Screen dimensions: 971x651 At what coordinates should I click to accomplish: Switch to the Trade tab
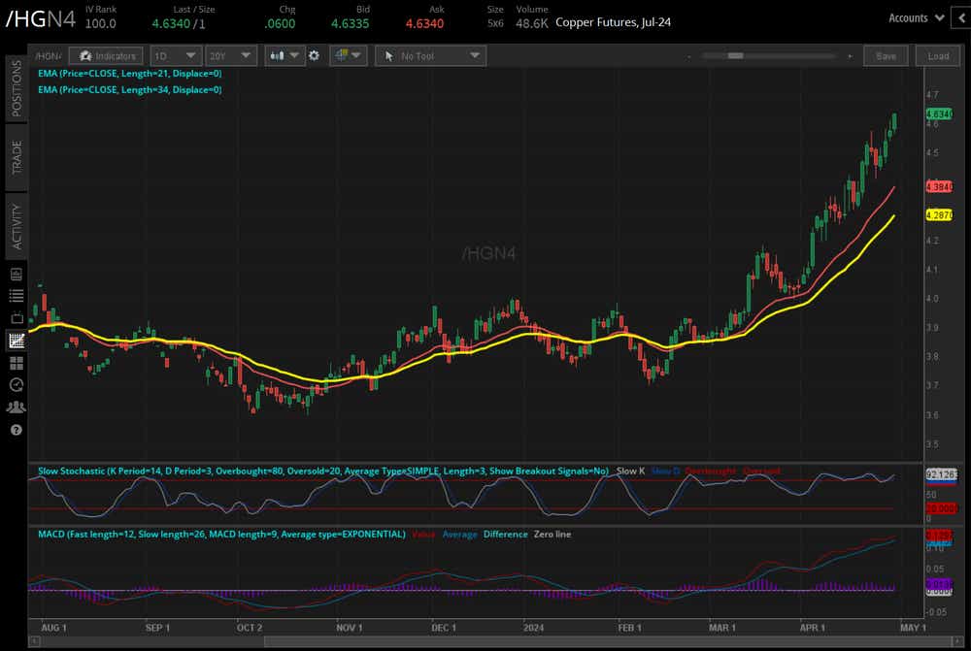coord(16,155)
